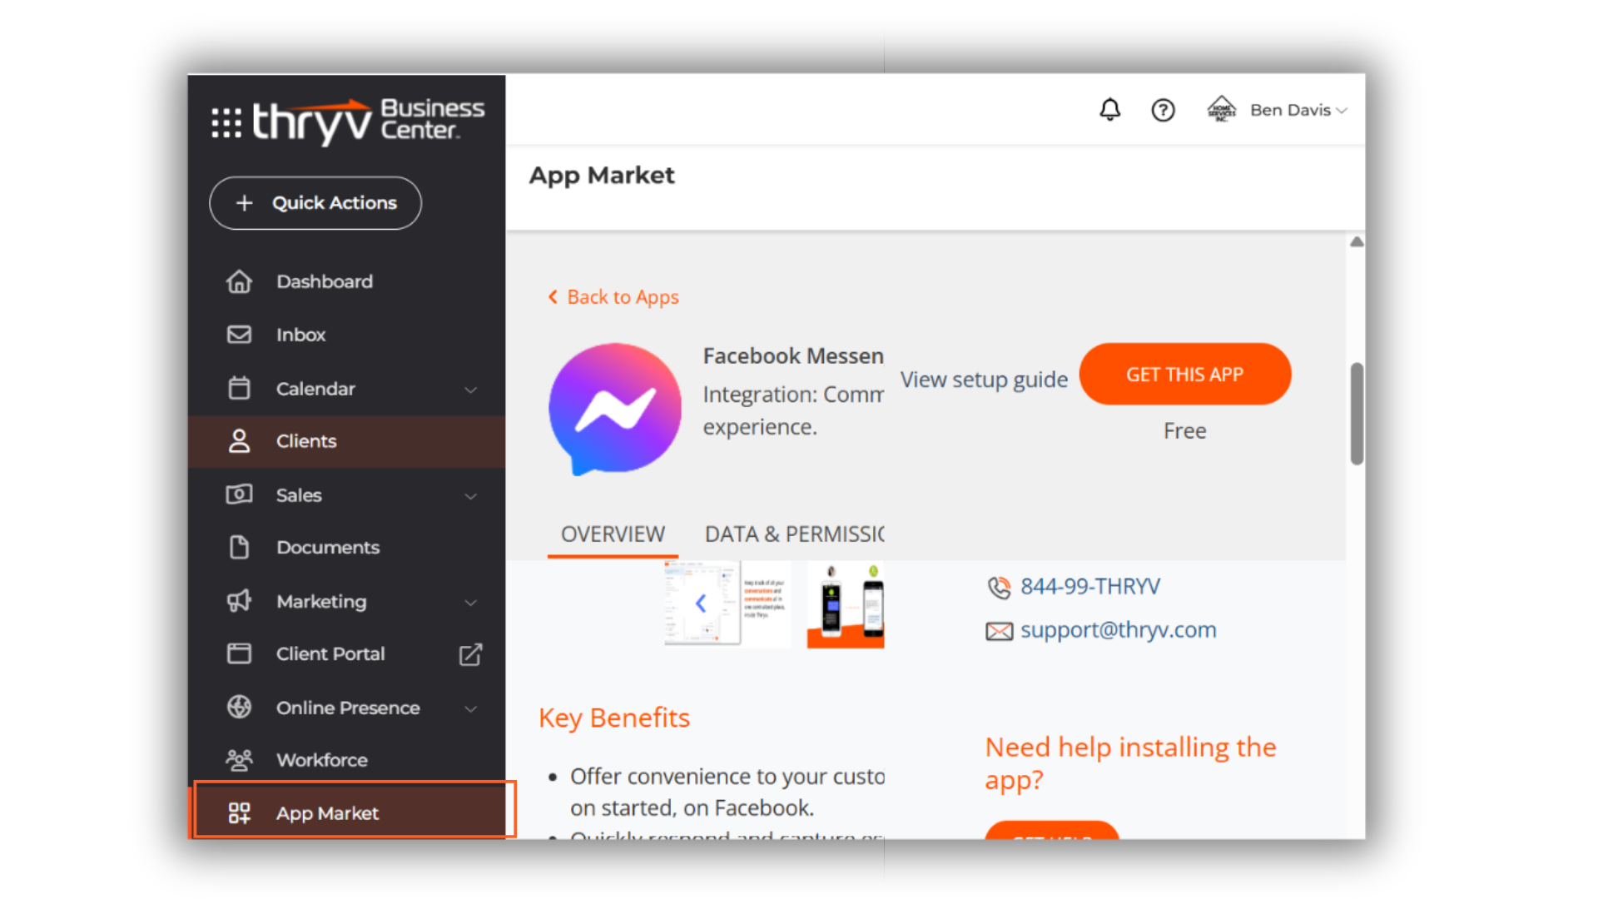Click the Key Benefits heading
Screen dimensions: 1598x899
[614, 718]
